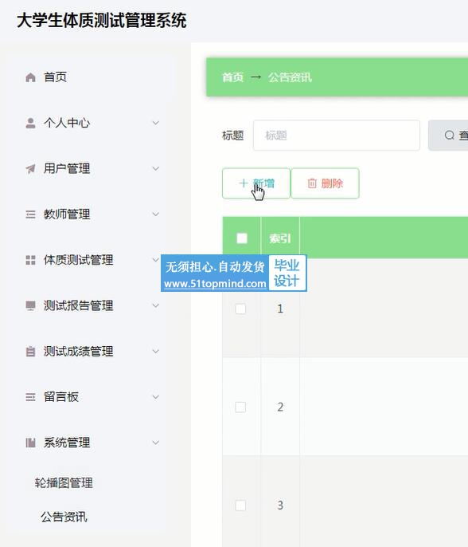Toggle the select-all checkbox in table header

click(242, 238)
